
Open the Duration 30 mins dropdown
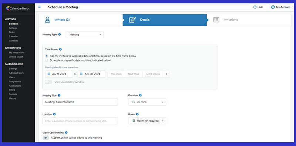click(x=147, y=102)
